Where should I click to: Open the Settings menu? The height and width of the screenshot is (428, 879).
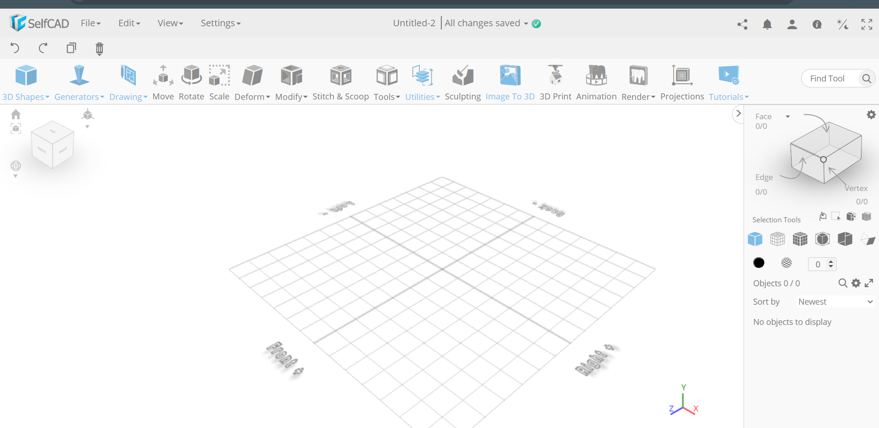click(220, 23)
